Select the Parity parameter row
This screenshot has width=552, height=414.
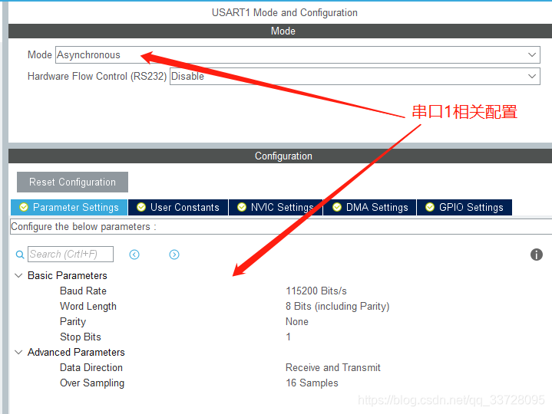click(x=73, y=321)
